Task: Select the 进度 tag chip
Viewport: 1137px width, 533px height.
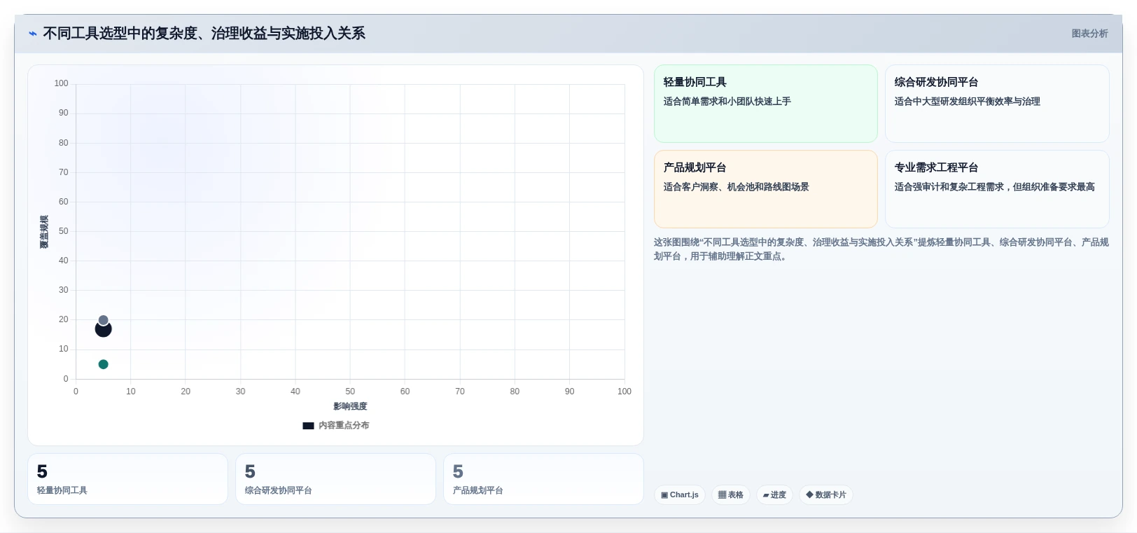Action: click(x=774, y=495)
